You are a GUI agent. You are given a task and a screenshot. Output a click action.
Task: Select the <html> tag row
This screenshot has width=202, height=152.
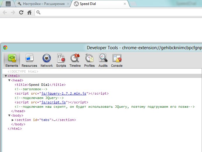[102, 76]
